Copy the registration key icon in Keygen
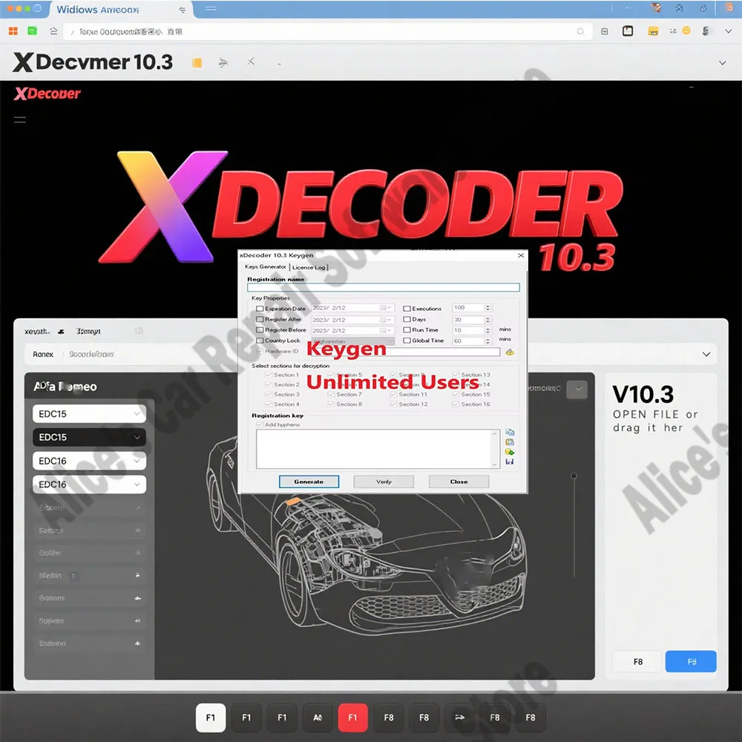 coord(510,432)
